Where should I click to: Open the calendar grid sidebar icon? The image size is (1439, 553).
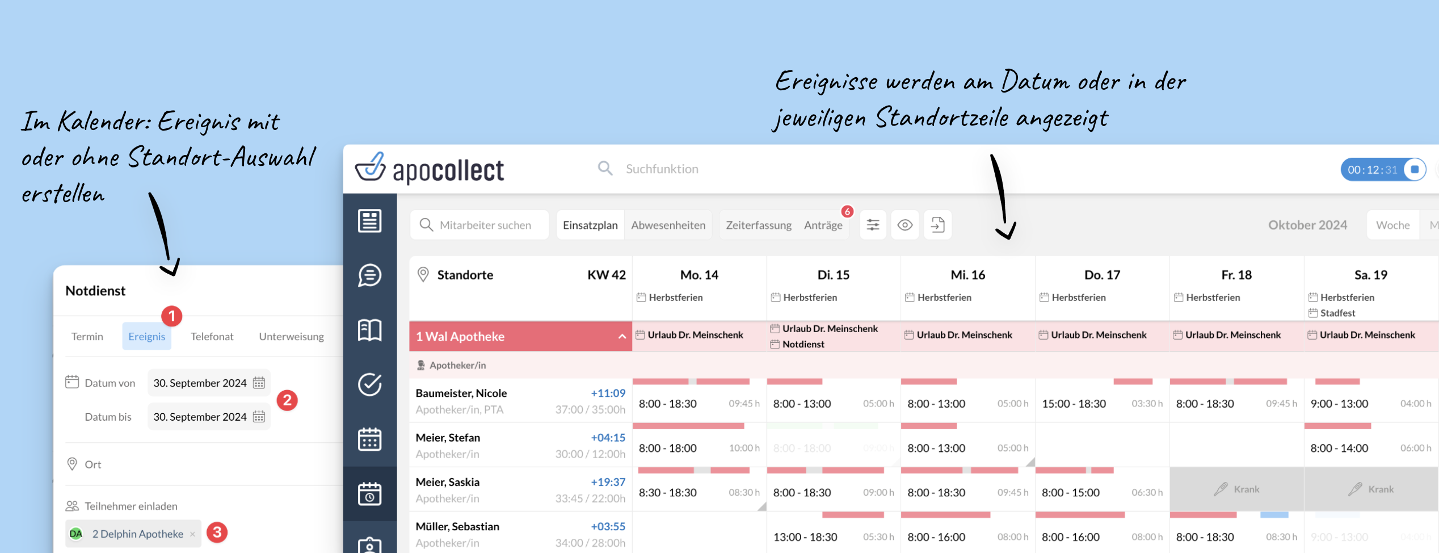[x=369, y=439]
